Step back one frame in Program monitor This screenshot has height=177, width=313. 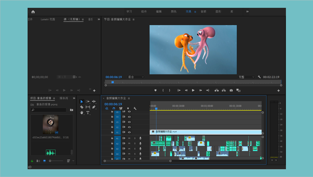pyautogui.click(x=186, y=91)
